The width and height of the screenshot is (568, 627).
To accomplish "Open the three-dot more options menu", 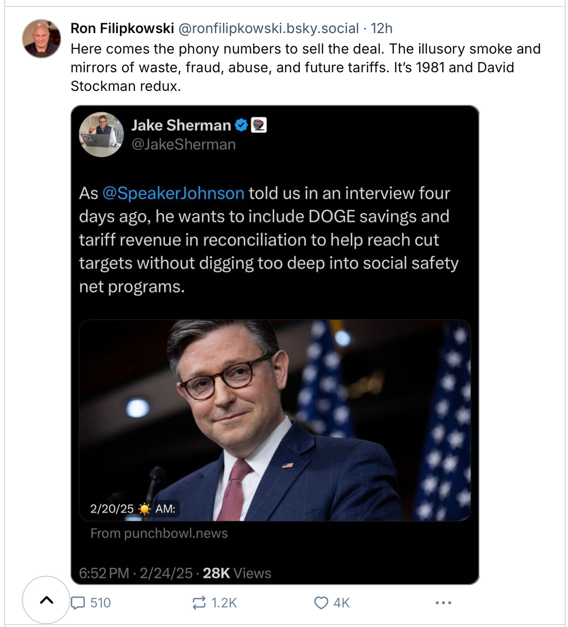I will click(x=443, y=603).
